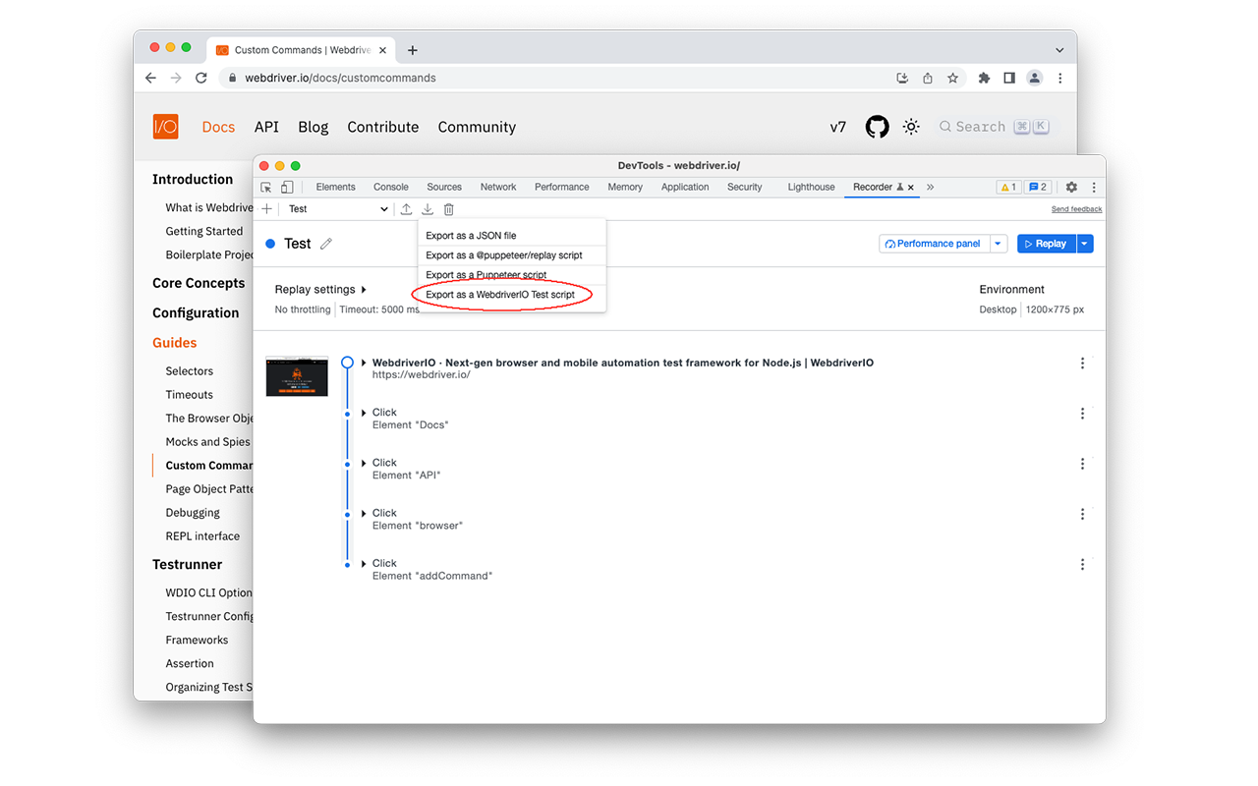Click the blue Replay button
This screenshot has height=786, width=1258.
(x=1047, y=244)
